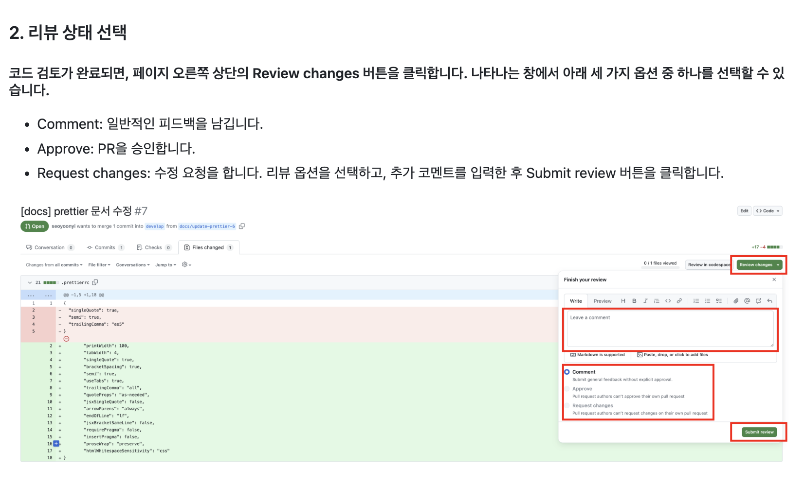Click the "htmlWhitespaceSensitivity": "css" line
This screenshot has height=486, width=804.
coord(127,451)
